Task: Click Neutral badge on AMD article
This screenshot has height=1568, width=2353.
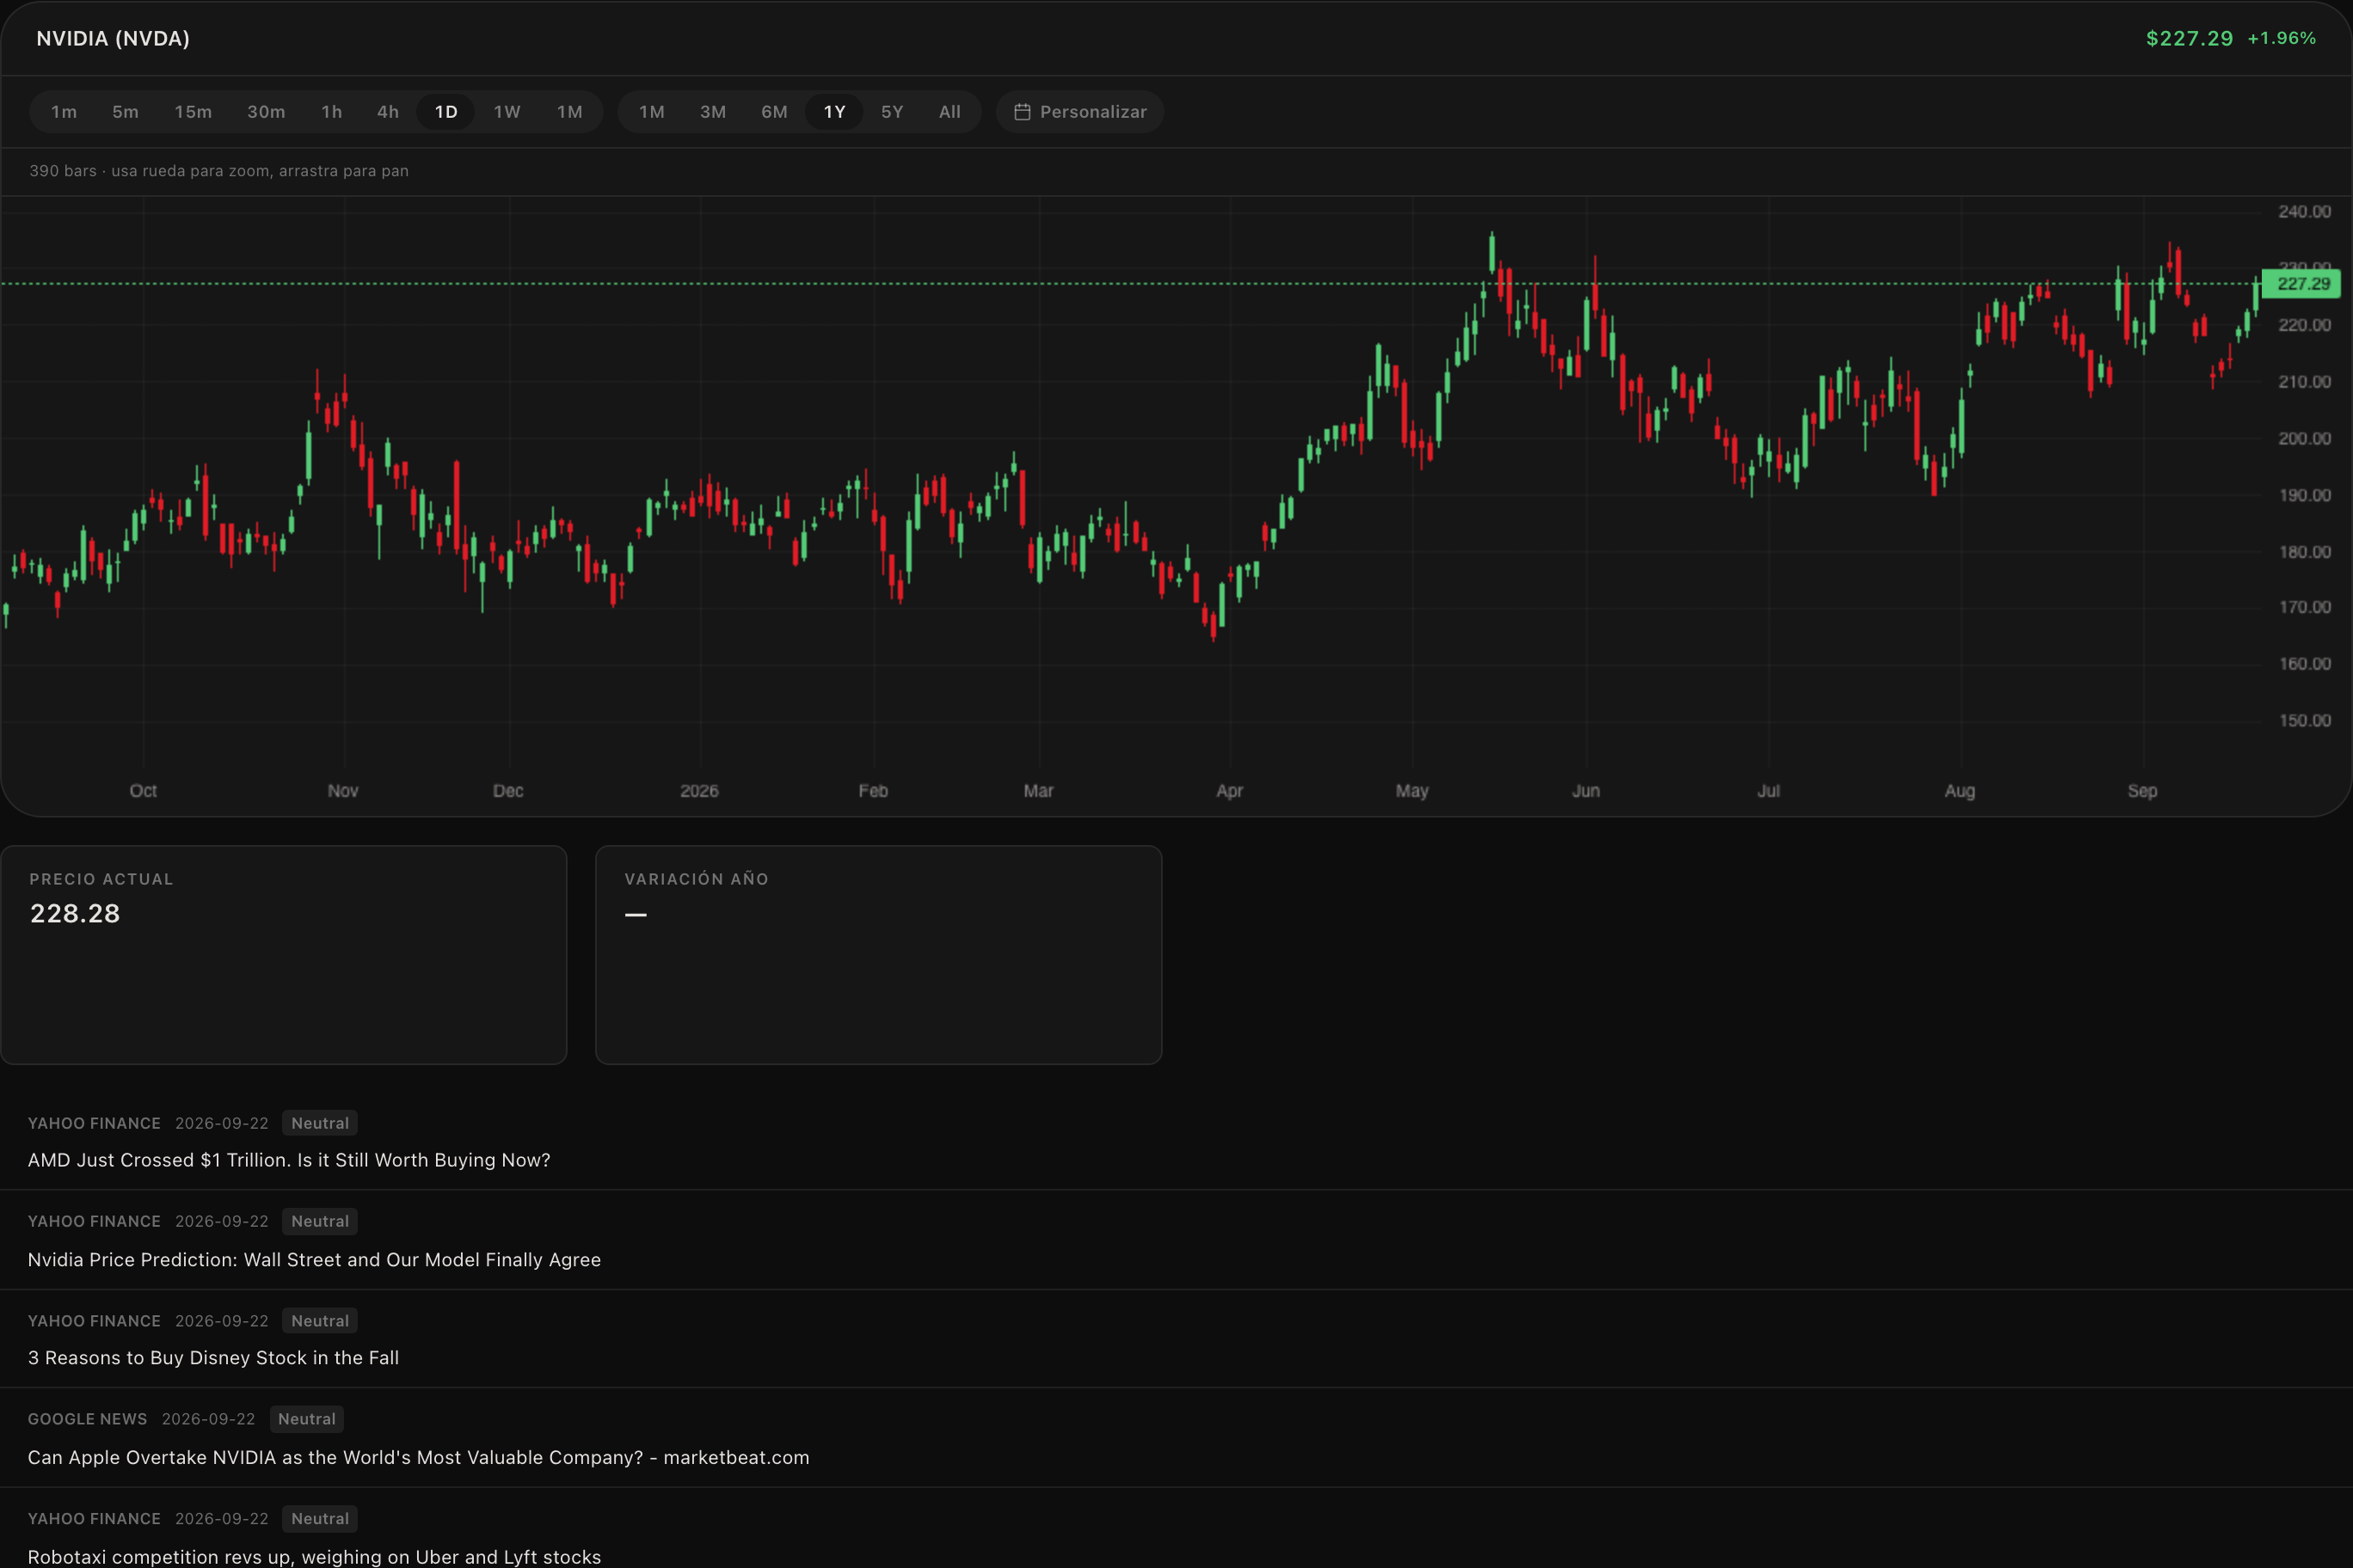Action: (320, 1123)
